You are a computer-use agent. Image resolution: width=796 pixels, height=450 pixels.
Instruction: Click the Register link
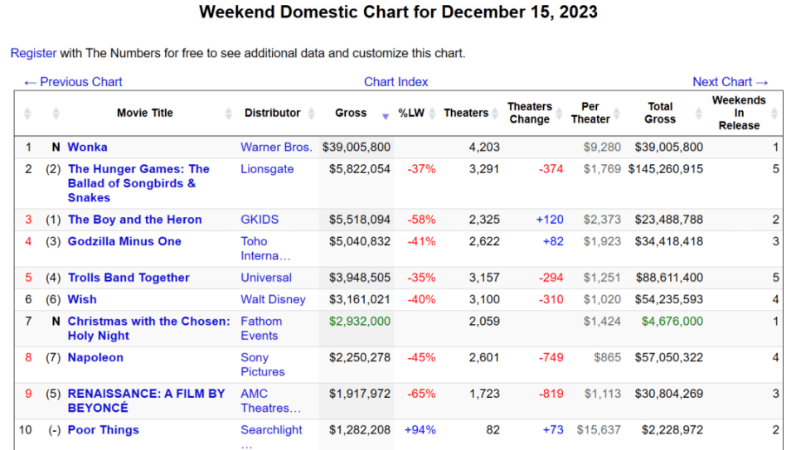click(x=33, y=53)
